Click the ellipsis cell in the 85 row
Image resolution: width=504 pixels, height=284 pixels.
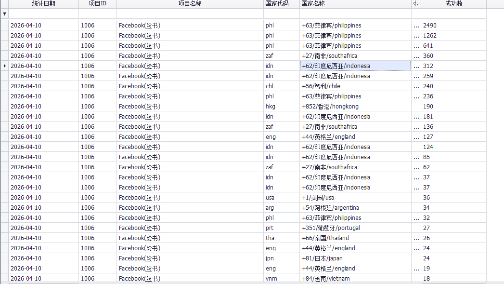pyautogui.click(x=416, y=157)
